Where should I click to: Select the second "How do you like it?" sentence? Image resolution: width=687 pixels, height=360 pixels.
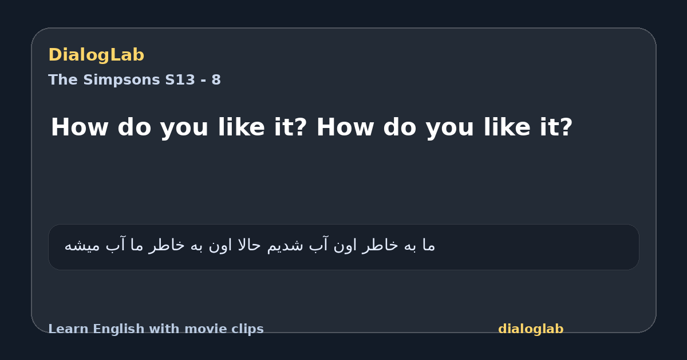pos(444,127)
